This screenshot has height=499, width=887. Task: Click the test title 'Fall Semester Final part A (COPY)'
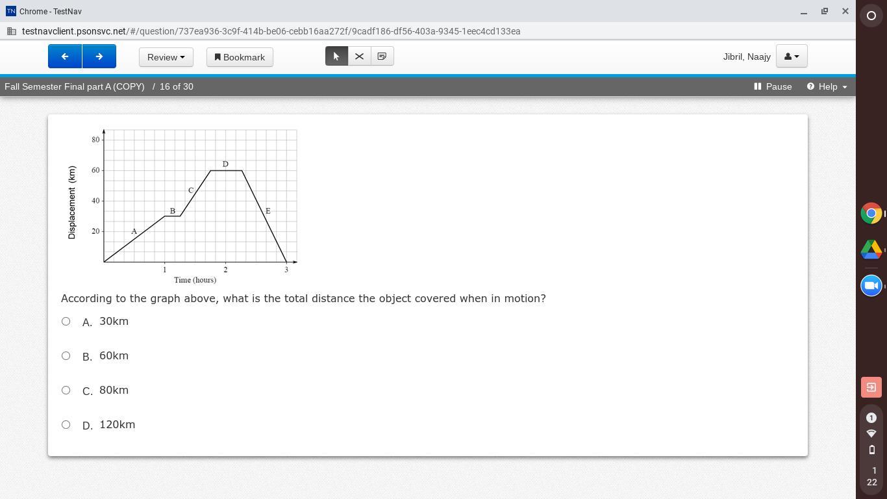click(75, 86)
